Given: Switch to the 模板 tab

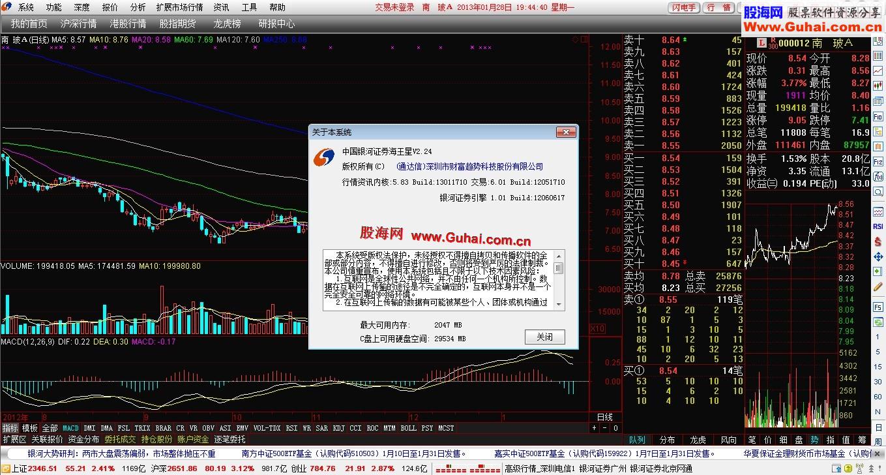Looking at the screenshot, I should point(30,428).
